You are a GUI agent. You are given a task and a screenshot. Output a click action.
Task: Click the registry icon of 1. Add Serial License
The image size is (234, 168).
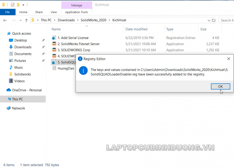pos(54,38)
